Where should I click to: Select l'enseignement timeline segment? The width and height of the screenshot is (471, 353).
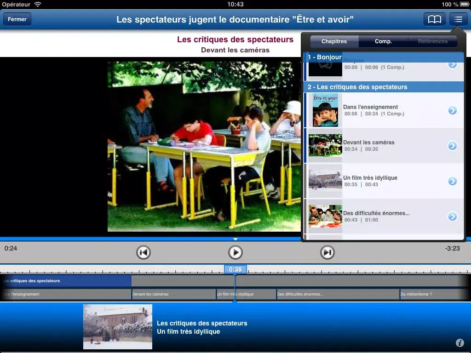pos(65,294)
